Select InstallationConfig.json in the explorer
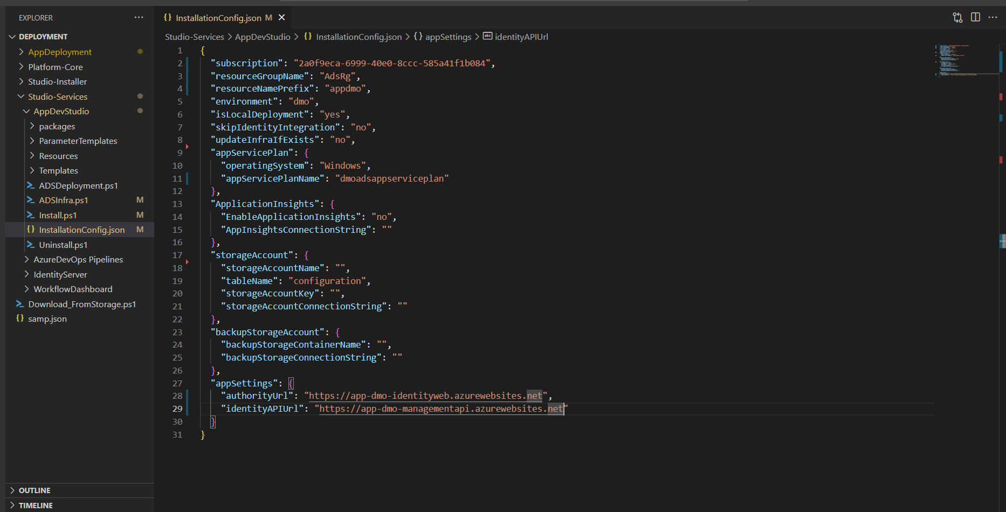The width and height of the screenshot is (1006, 512). [80, 230]
